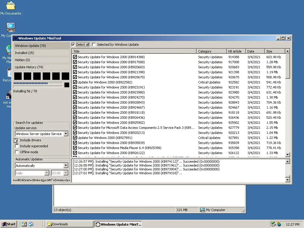304x228 pixels.
Task: Click the Windows Update tray icon
Action: point(279,224)
